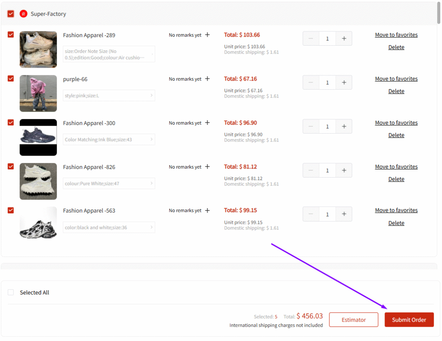Move Fashion Apparel -289 to favorites
This screenshot has height=341, width=442.
point(396,35)
